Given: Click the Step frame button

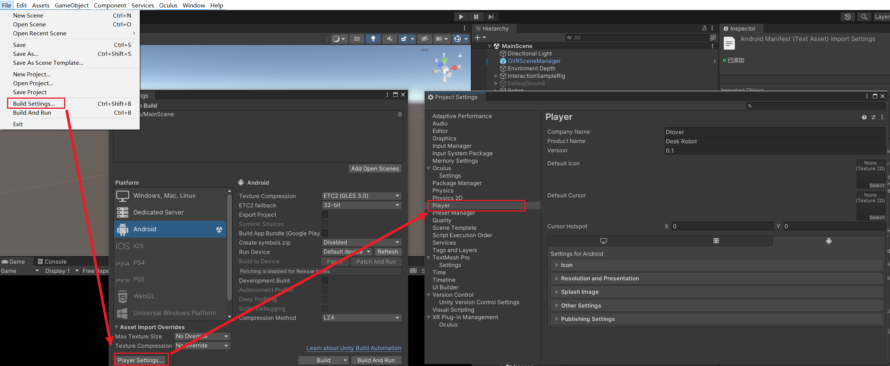Looking at the screenshot, I should pyautogui.click(x=491, y=17).
